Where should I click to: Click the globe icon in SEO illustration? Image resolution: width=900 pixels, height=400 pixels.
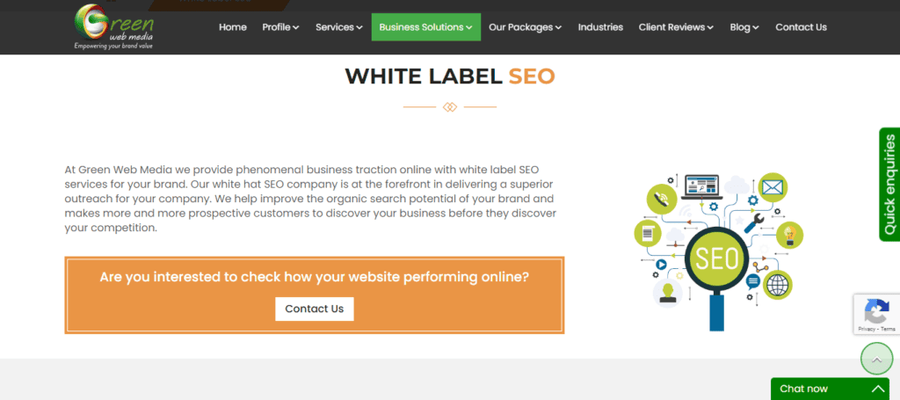coord(776,284)
